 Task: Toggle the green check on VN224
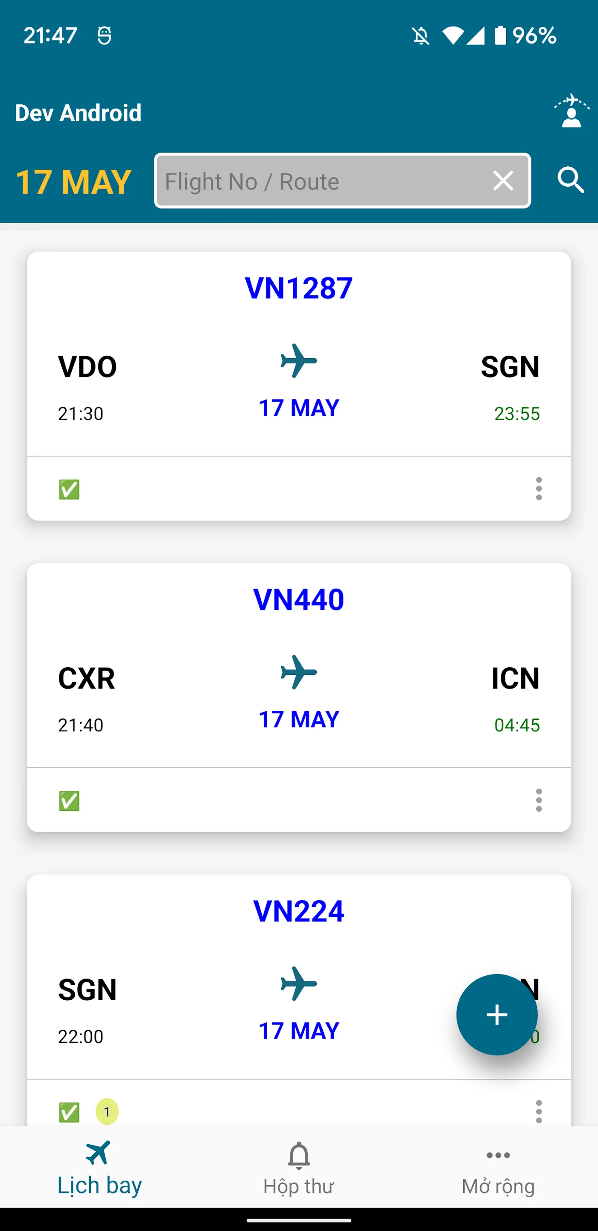[69, 1113]
